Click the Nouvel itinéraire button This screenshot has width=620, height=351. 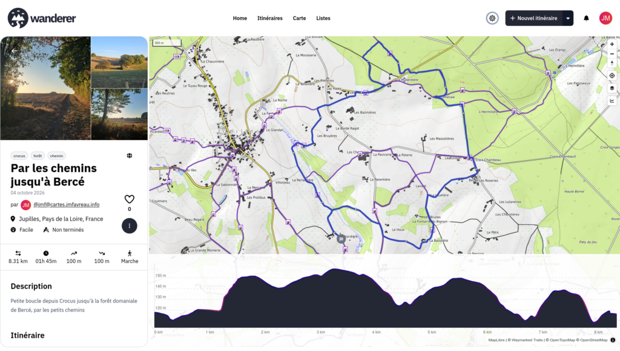pyautogui.click(x=534, y=18)
